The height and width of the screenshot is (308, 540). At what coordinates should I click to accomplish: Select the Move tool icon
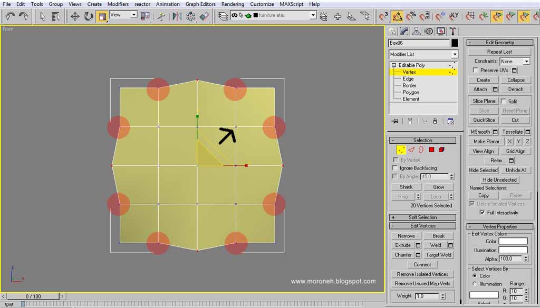point(75,16)
